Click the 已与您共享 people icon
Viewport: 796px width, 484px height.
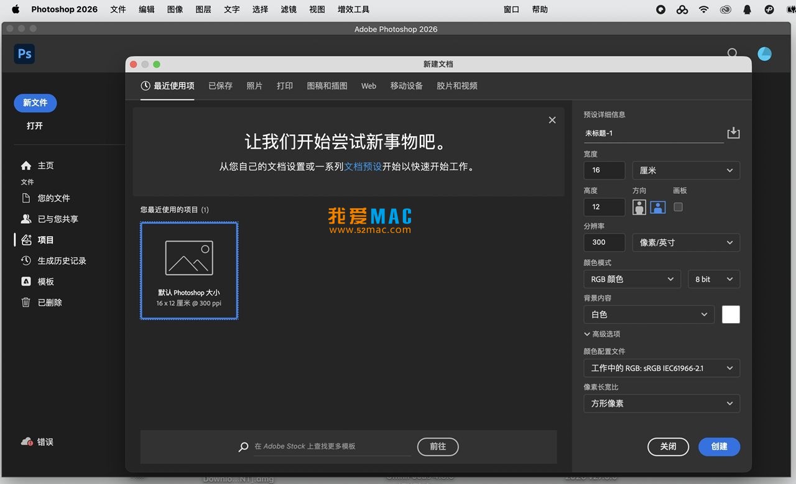pyautogui.click(x=25, y=219)
